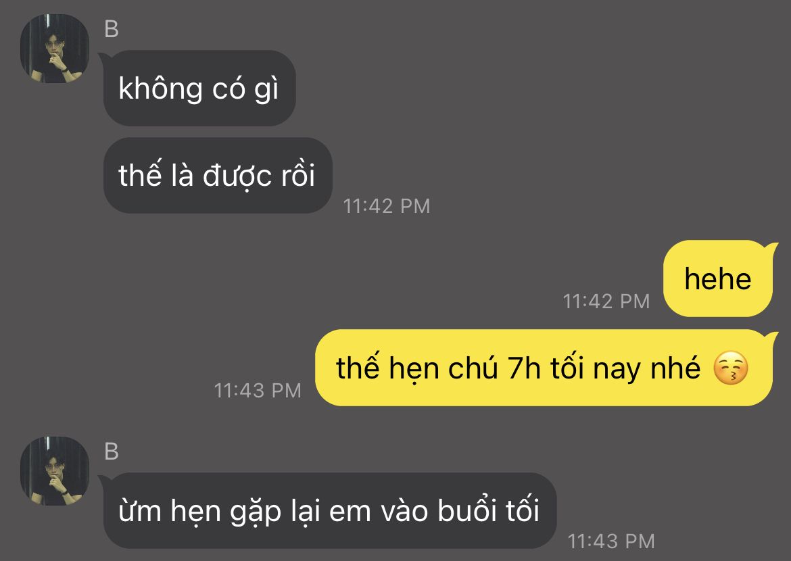The image size is (791, 561).
Task: Tap the "không có gì" message bubble
Action: [199, 89]
